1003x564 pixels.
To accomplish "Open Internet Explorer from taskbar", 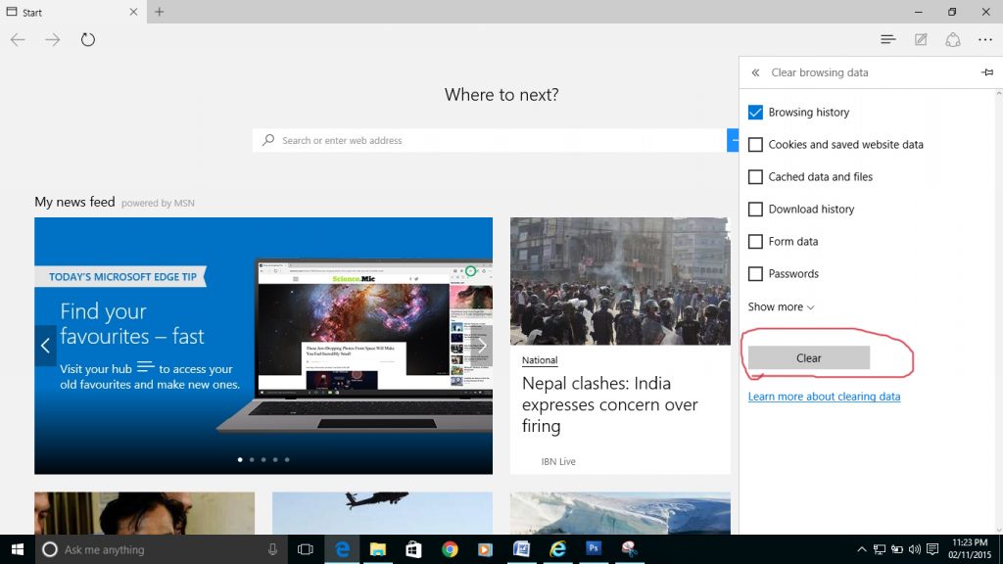I will pyautogui.click(x=557, y=549).
